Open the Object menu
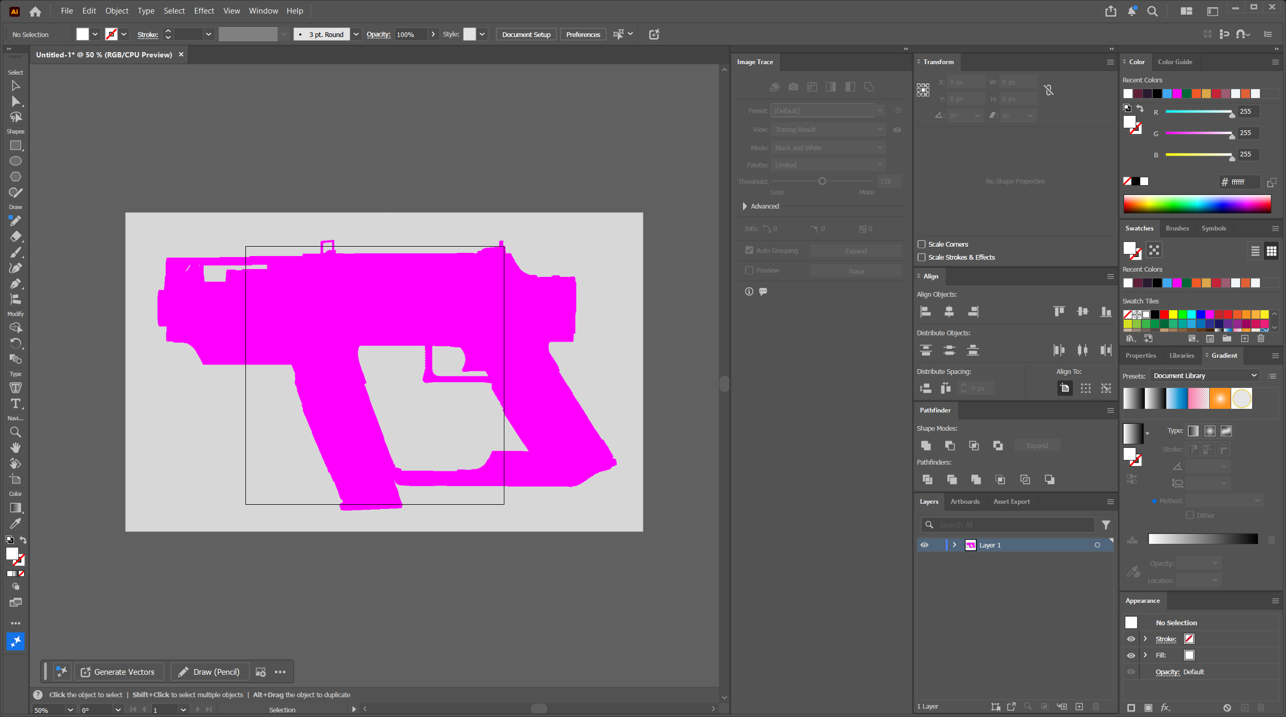The image size is (1286, 717). tap(116, 11)
